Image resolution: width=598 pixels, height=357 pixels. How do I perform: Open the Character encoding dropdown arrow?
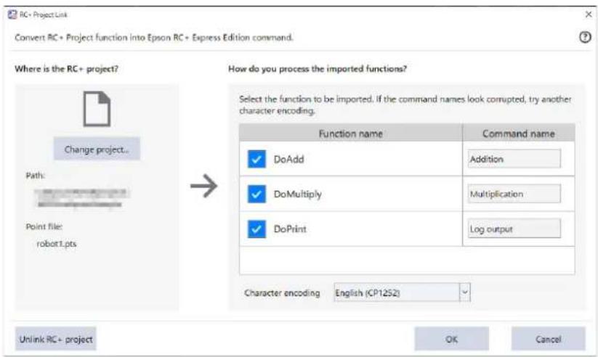click(465, 292)
